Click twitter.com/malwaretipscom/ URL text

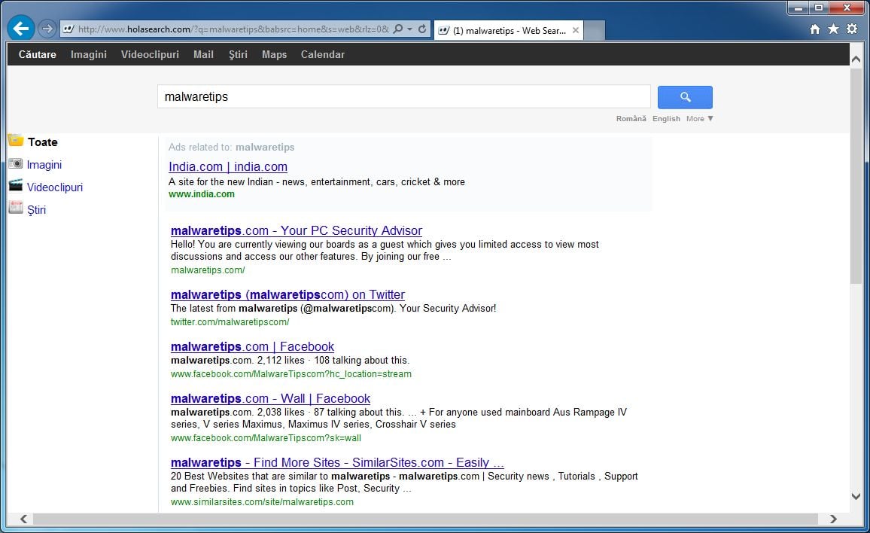pos(230,322)
